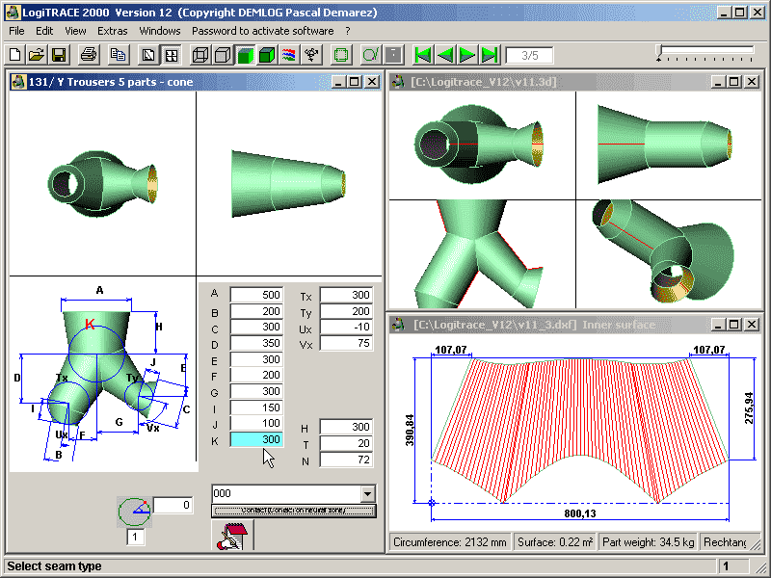Click the notepad writing hand icon

pyautogui.click(x=232, y=536)
